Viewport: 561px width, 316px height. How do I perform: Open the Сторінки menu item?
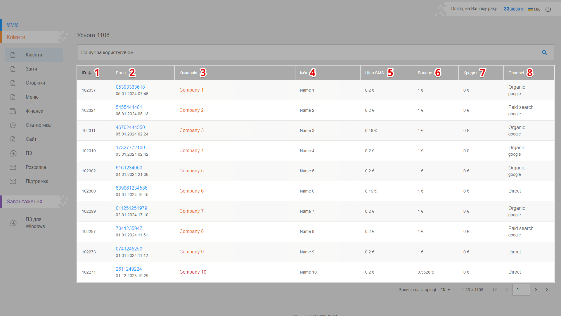pos(35,83)
